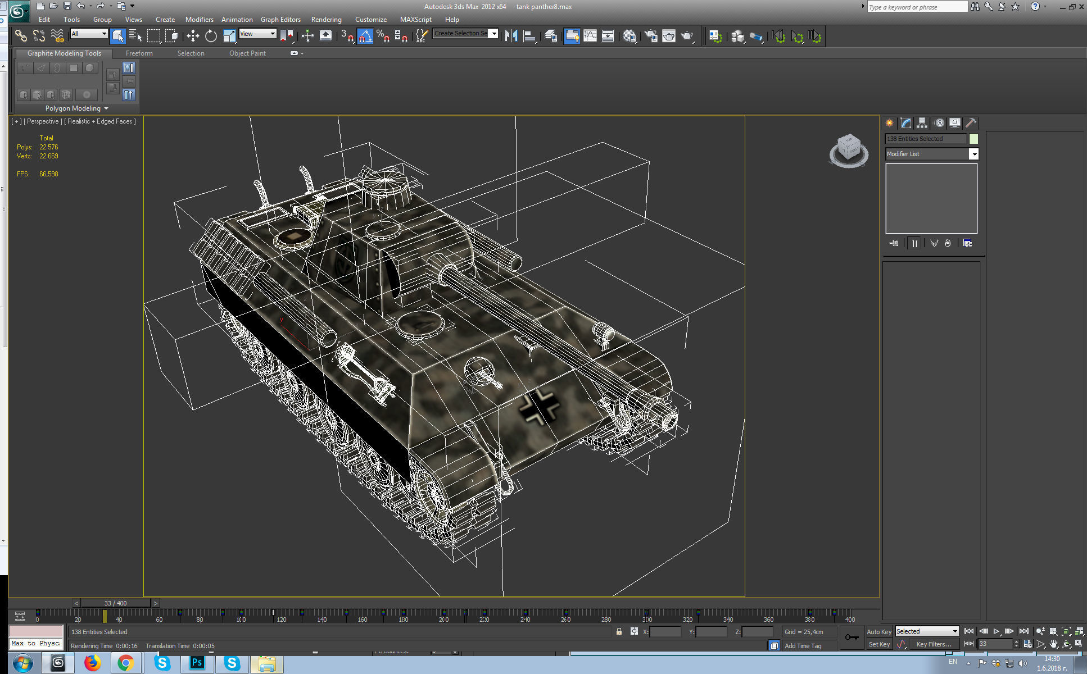This screenshot has height=674, width=1087.
Task: Open Key Filters dialog
Action: [x=934, y=644]
